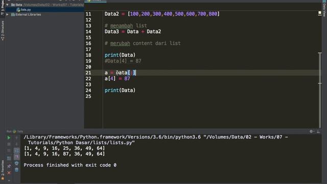Click the value 100 in the Data2 list
This screenshot has width=327, height=184.
(x=134, y=14)
